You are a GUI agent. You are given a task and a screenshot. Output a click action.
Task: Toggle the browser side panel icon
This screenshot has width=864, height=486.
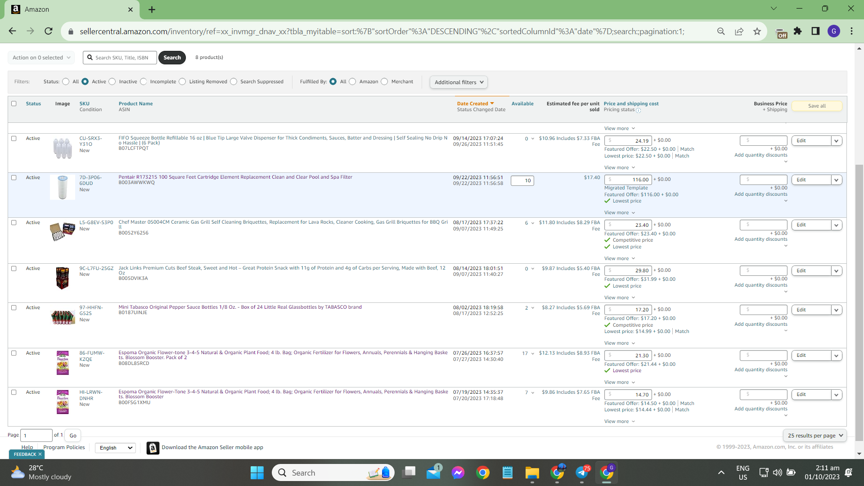(815, 31)
